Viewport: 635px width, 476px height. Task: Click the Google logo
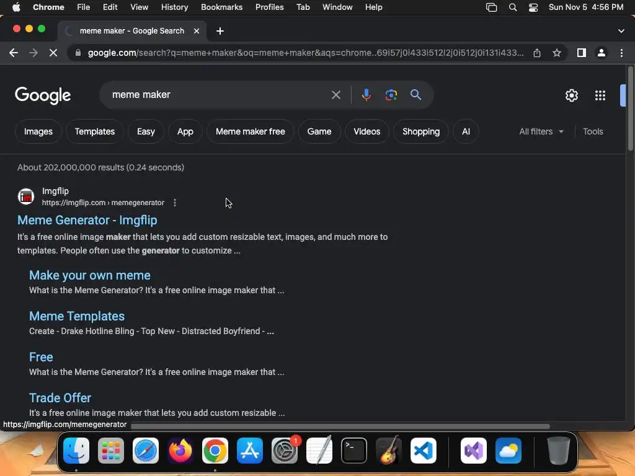click(43, 95)
